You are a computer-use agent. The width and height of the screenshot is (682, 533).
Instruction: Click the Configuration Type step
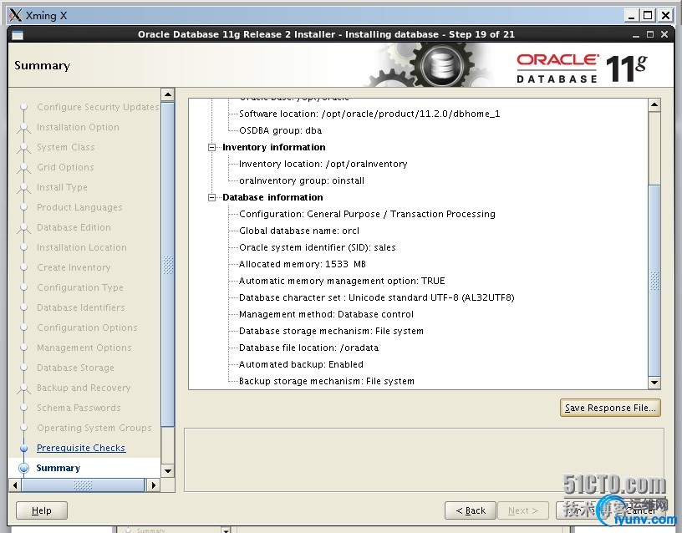pyautogui.click(x=80, y=287)
